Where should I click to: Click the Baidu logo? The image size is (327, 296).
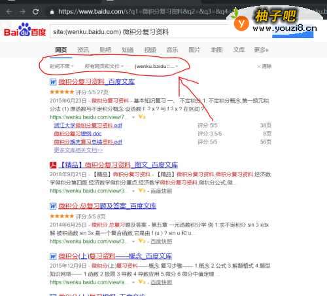[x=25, y=30]
